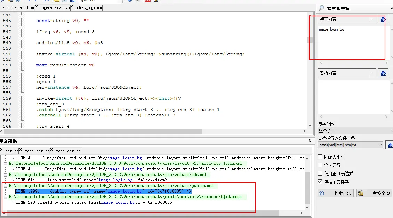Click code line 545 const-string v0
The width and height of the screenshot is (393, 218).
click(x=62, y=21)
